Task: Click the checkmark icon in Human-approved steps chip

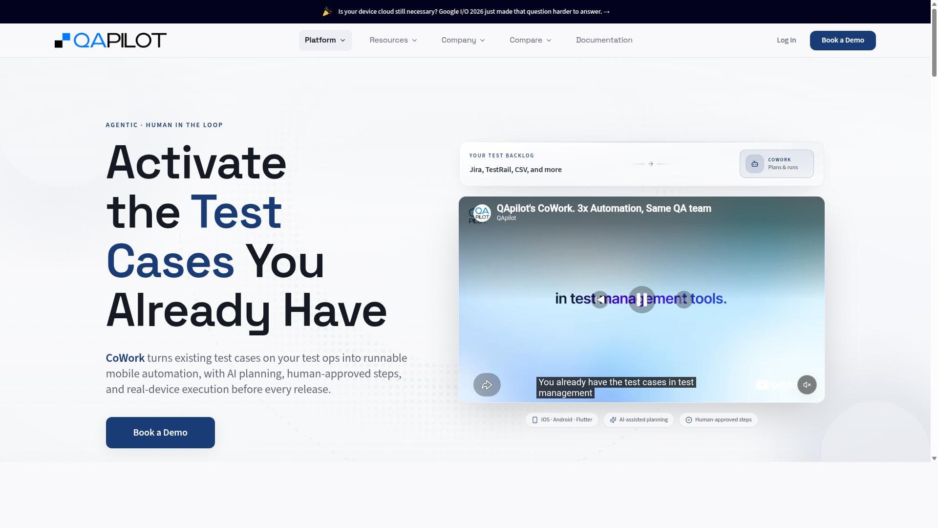Action: pos(688,420)
